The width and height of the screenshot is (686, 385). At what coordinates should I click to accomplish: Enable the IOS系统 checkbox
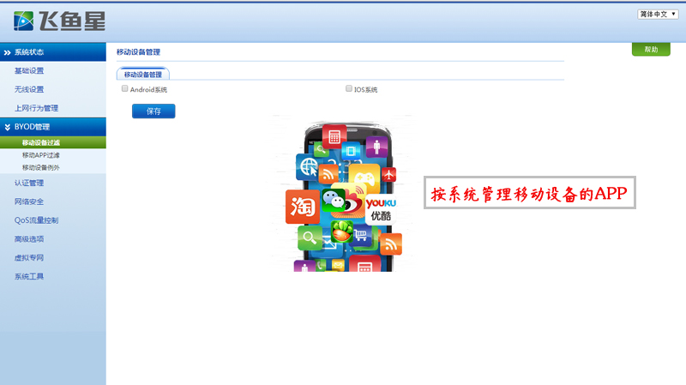point(349,89)
